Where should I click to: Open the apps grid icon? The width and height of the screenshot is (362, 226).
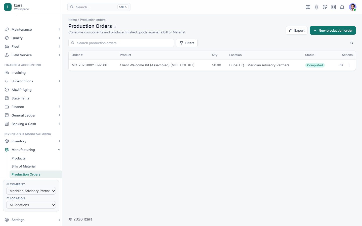[334, 7]
